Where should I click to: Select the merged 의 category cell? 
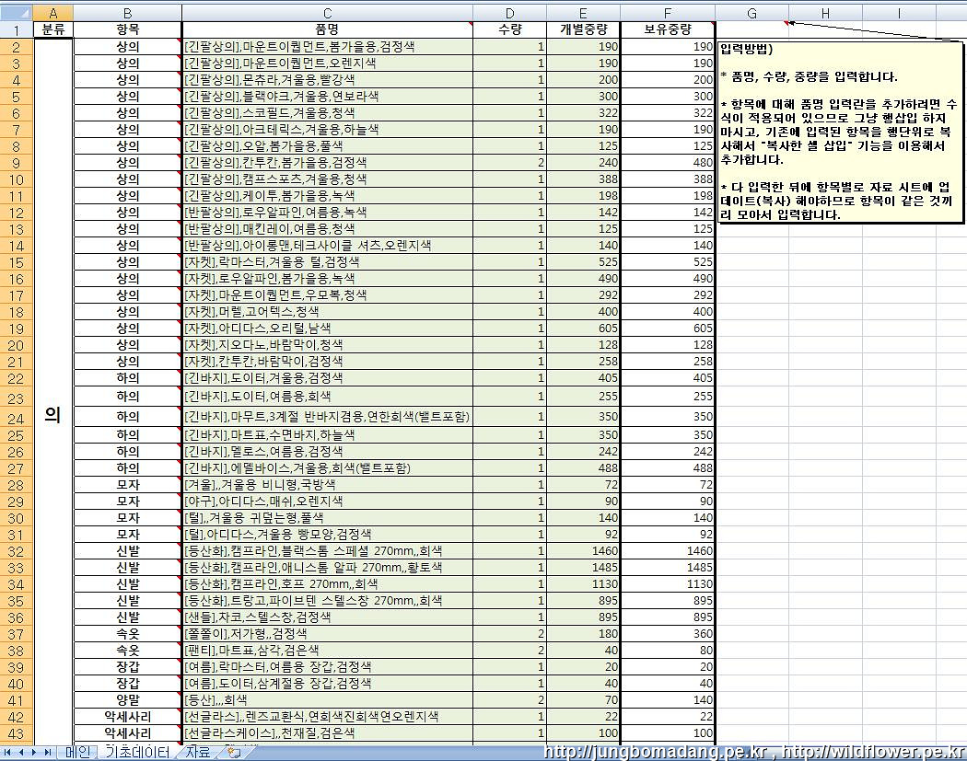click(53, 390)
